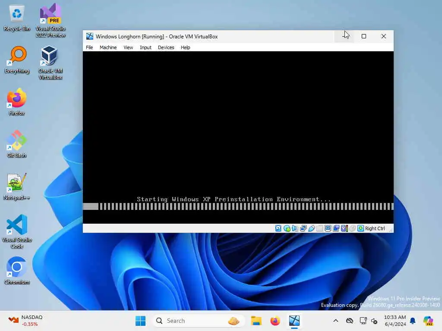Click the VirtualBox window title icon

pyautogui.click(x=90, y=36)
